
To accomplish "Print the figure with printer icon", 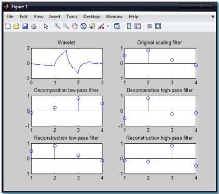I will click(x=34, y=26).
